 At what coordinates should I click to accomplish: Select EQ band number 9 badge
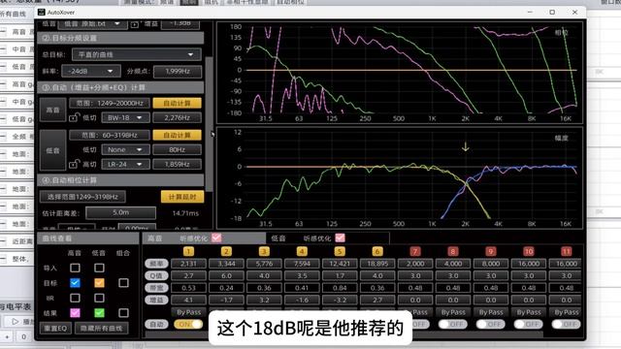click(491, 252)
